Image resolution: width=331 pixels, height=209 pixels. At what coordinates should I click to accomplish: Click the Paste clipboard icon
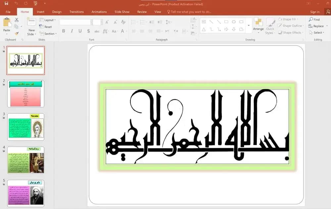7,22
